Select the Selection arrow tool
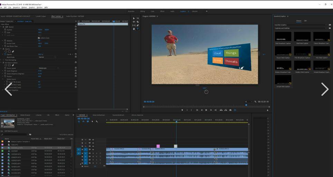This screenshot has width=333, height=177. [134, 19]
